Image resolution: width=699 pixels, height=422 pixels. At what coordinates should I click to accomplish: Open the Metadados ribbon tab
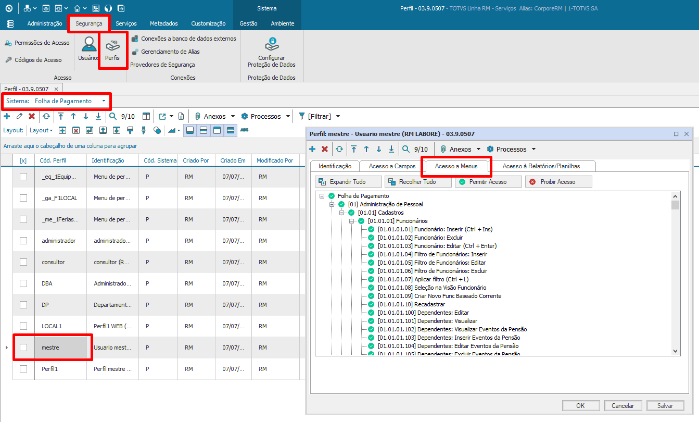tap(164, 23)
